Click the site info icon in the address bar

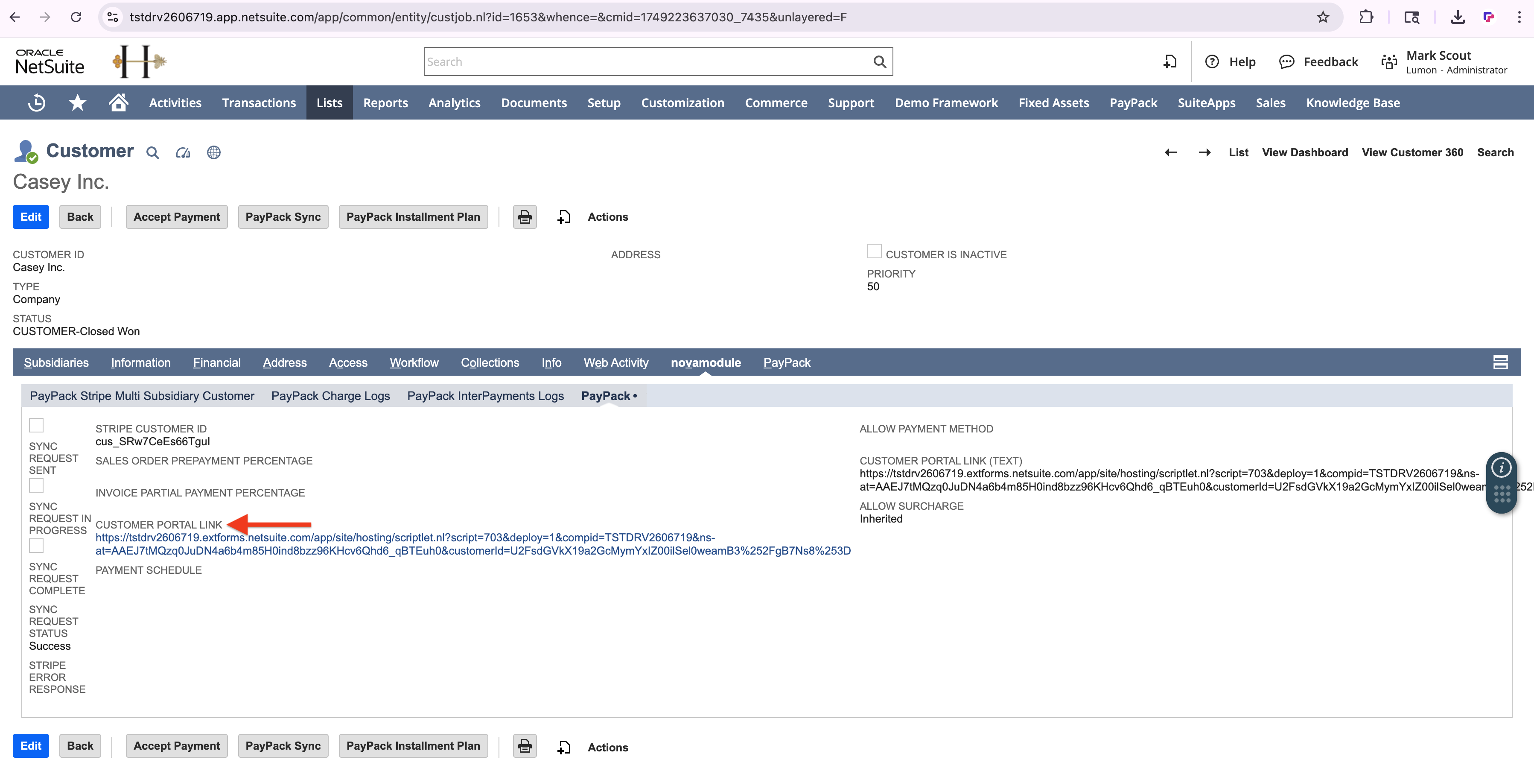click(x=113, y=17)
